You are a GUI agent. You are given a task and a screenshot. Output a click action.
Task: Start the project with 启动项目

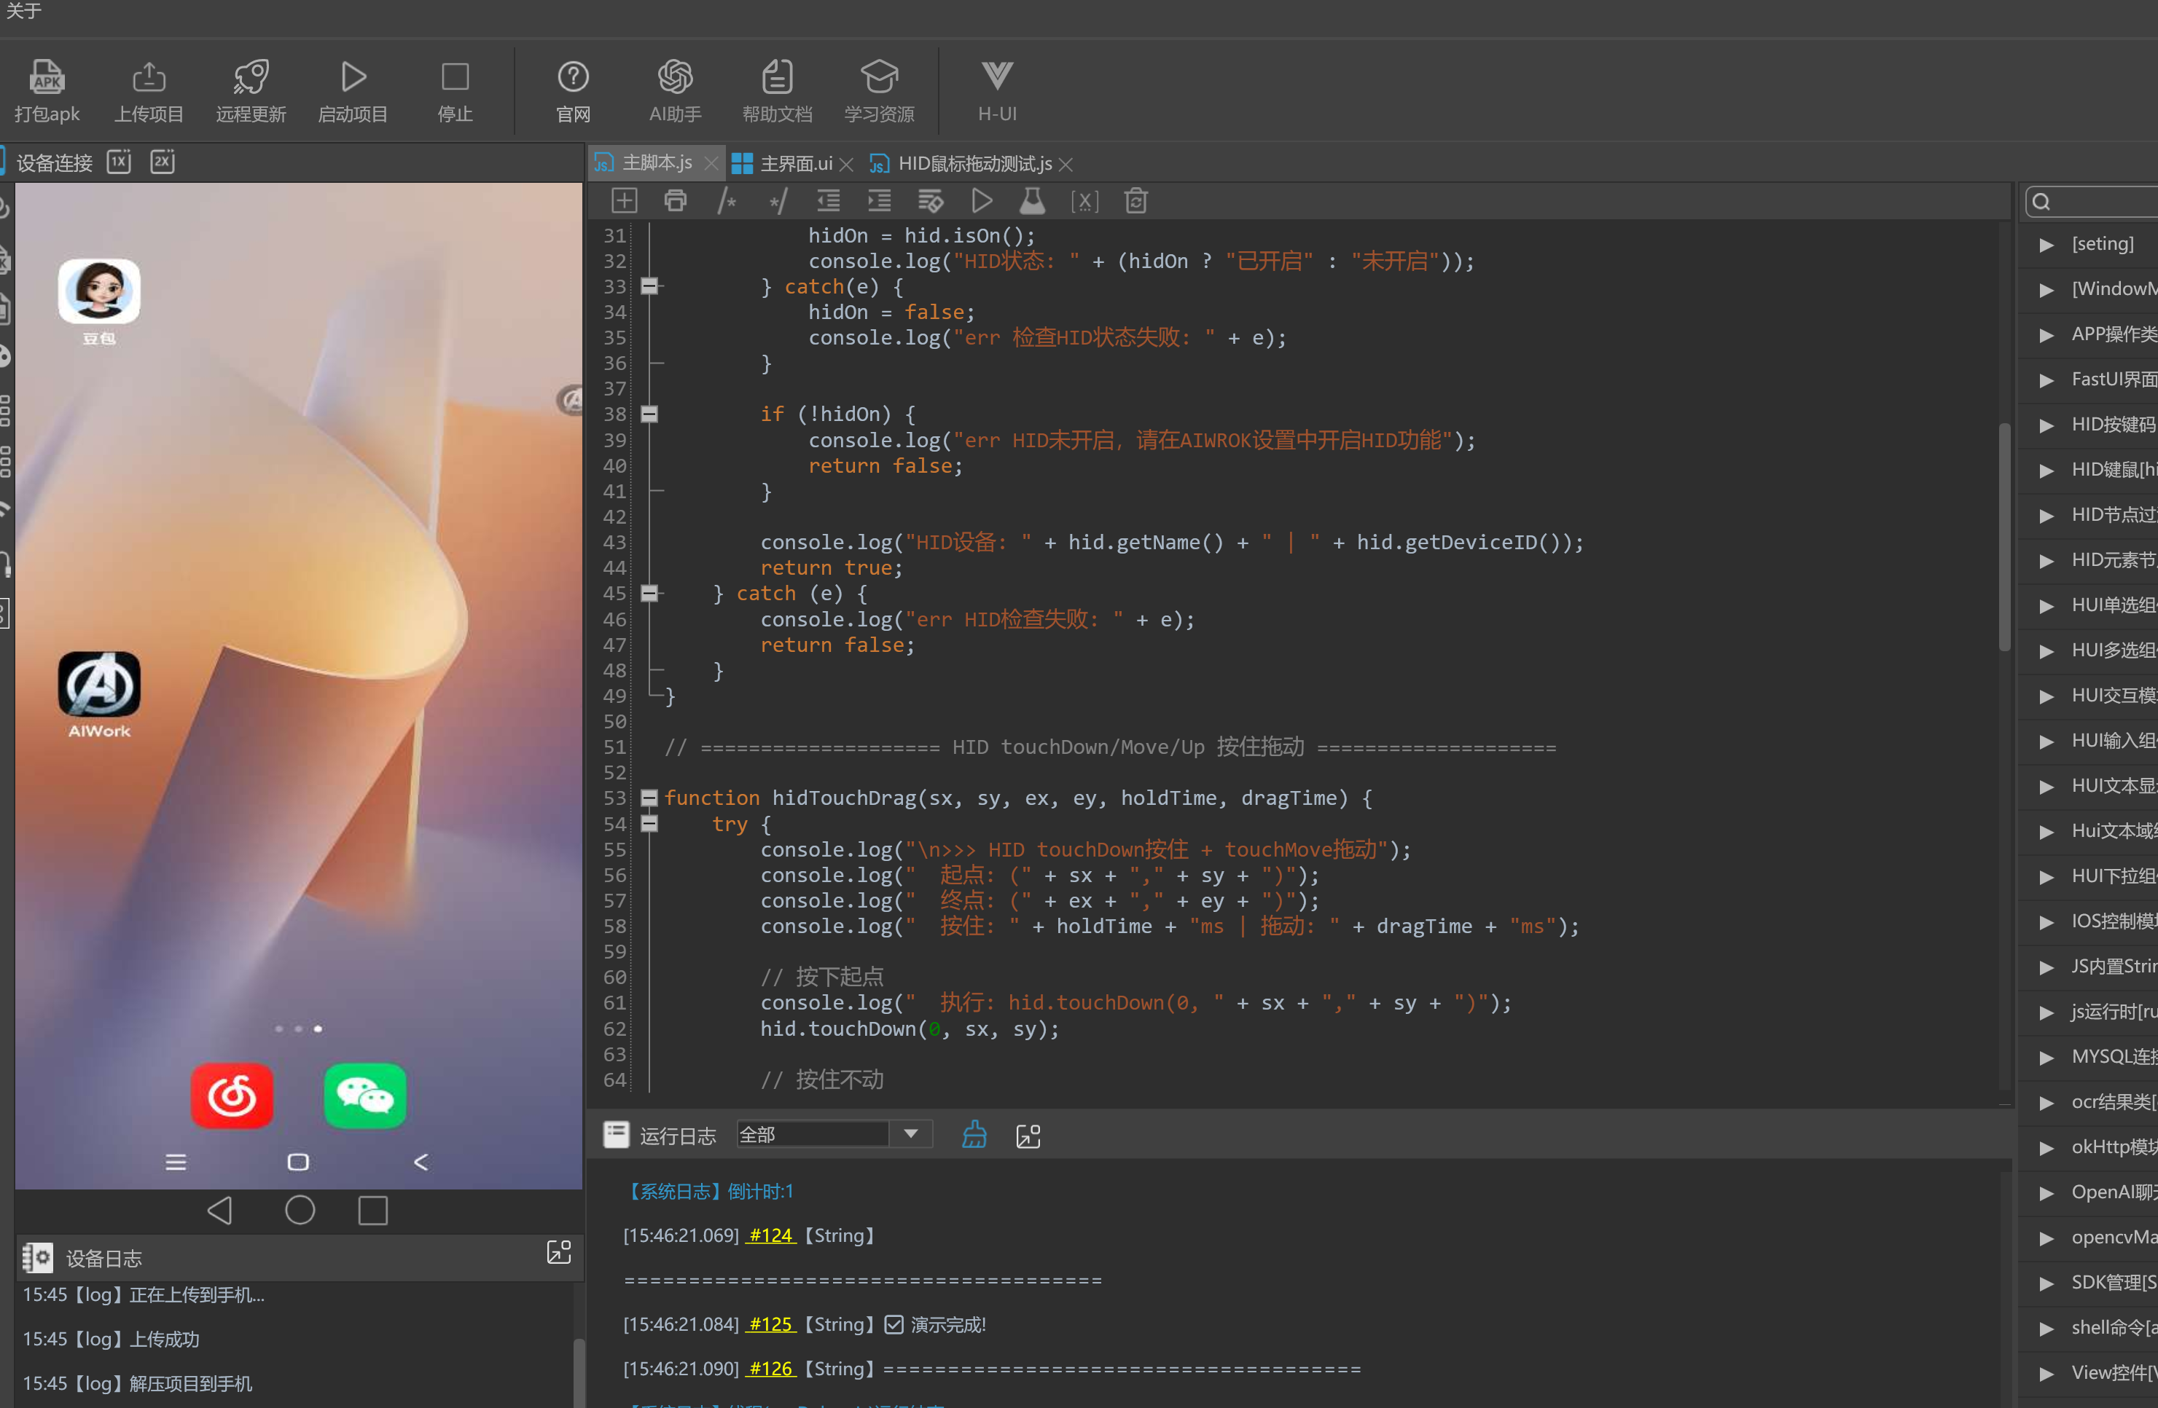pos(353,90)
